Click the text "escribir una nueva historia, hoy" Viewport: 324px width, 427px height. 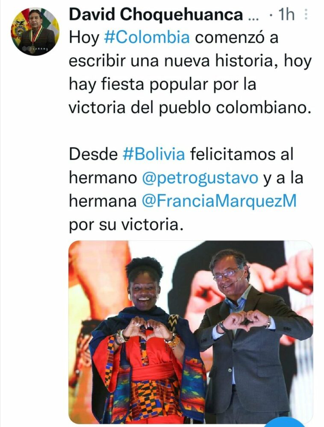tap(190, 61)
